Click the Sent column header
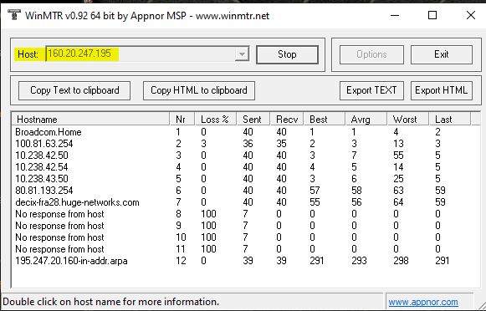 click(x=253, y=120)
